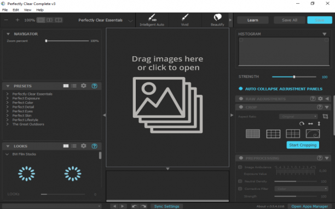Viewport: 335px width, 209px height.
Task: Toggle histogram right clipping box
Action: pos(327,40)
